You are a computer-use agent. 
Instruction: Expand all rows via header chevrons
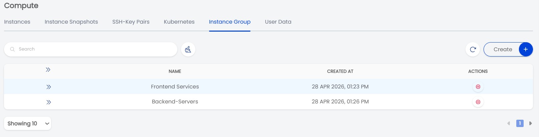point(48,69)
